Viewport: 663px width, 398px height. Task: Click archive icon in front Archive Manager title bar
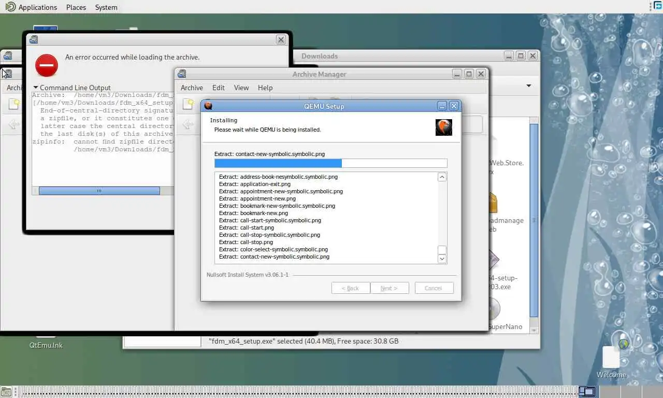[x=182, y=74]
